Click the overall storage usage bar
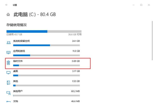 point(44,31)
